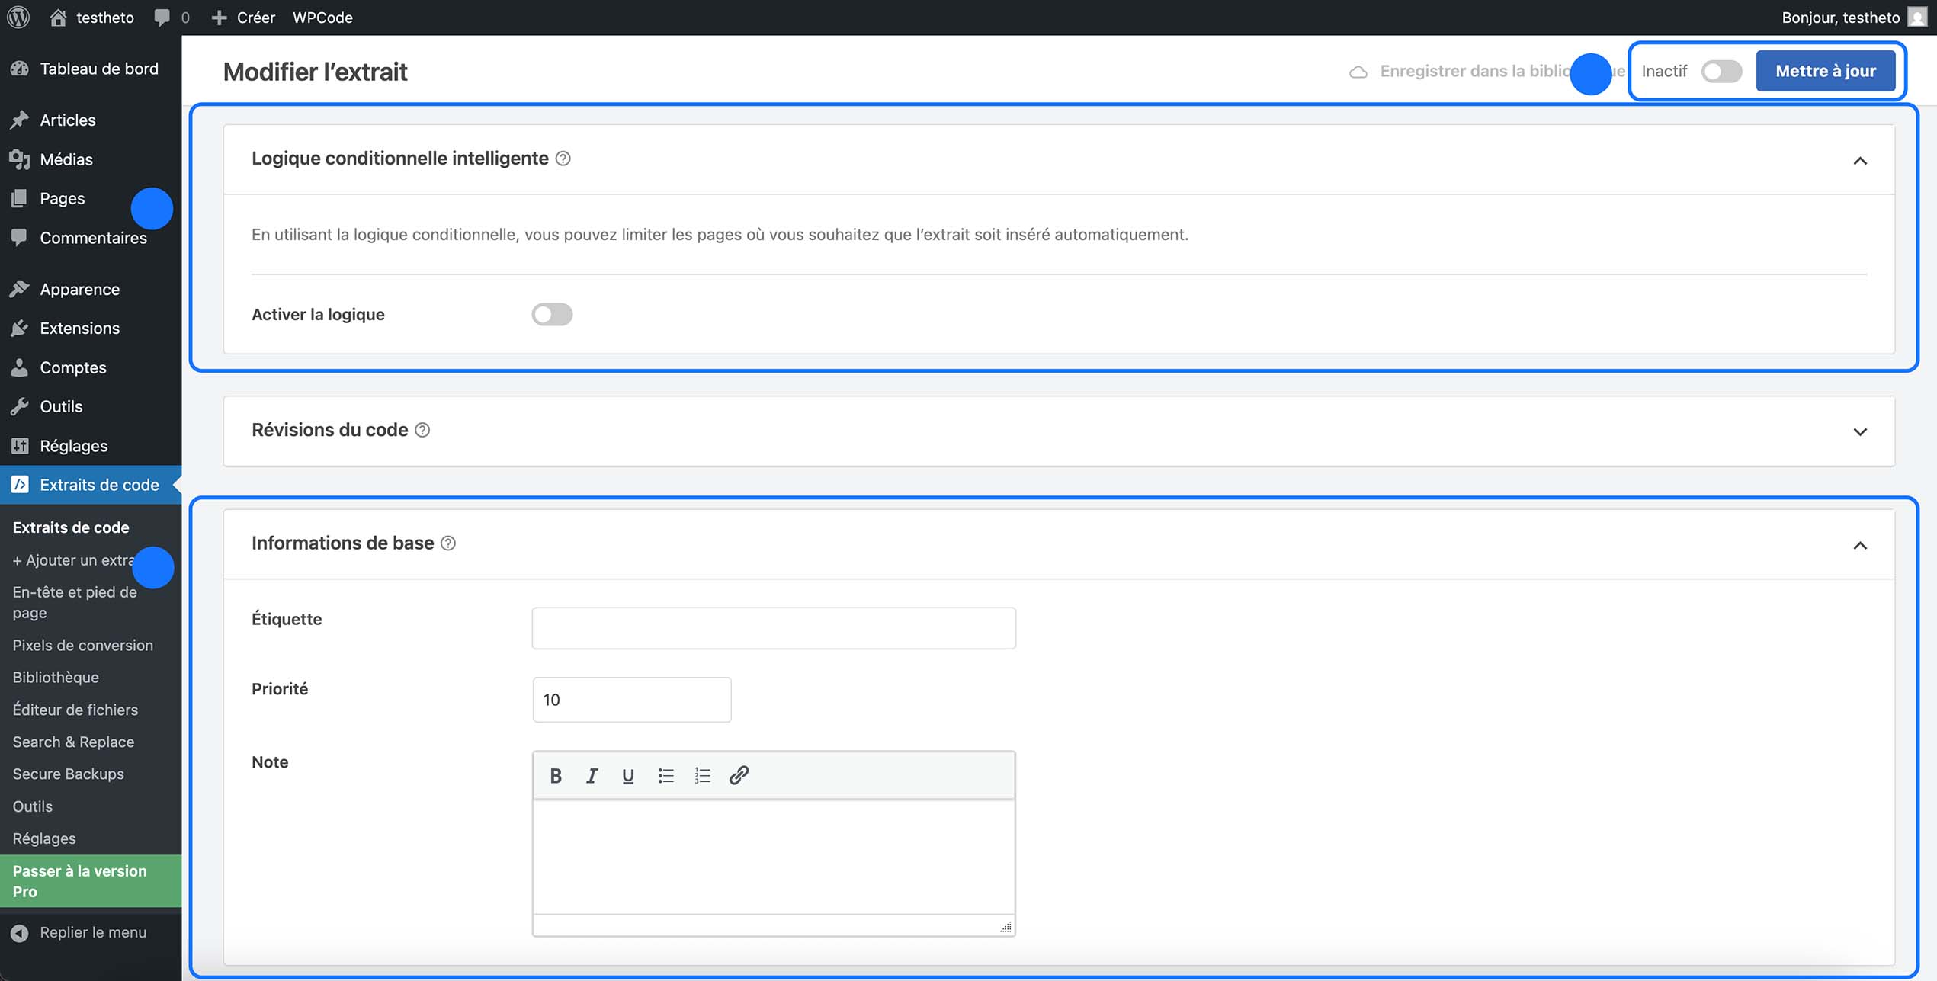Open help for Informations de base
1937x981 pixels.
(449, 543)
